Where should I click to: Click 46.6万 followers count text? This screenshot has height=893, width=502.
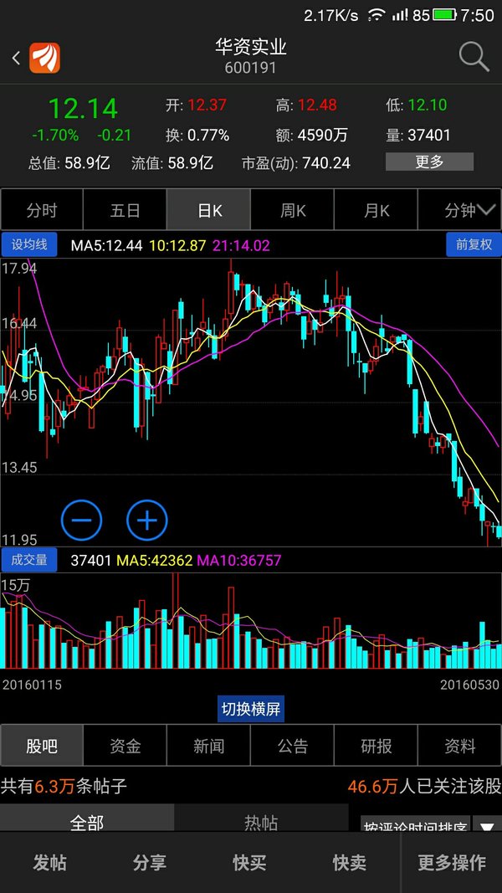(x=373, y=787)
